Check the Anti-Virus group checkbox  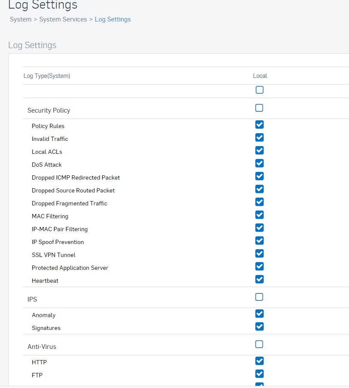(259, 344)
